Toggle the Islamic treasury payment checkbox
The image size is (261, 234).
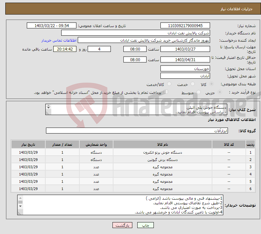click(166, 92)
